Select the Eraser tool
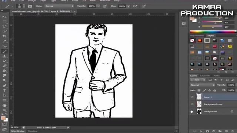 click(4, 66)
